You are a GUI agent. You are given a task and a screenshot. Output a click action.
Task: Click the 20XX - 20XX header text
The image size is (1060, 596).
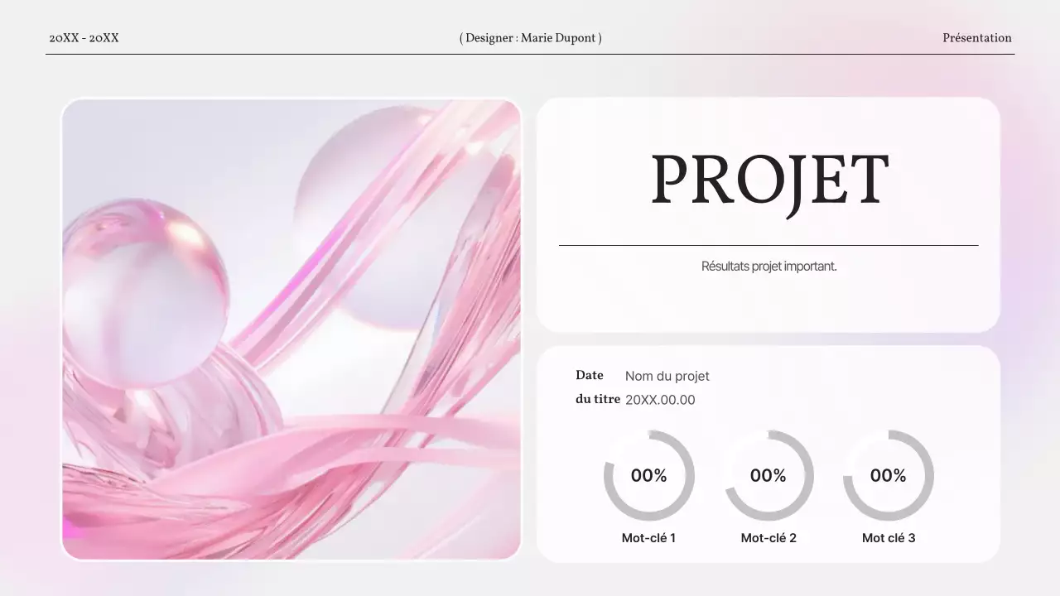click(84, 37)
